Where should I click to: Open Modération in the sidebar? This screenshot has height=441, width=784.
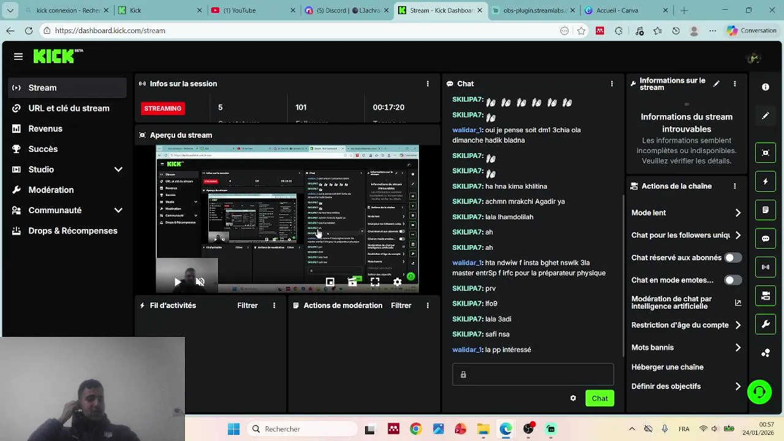pyautogui.click(x=67, y=190)
